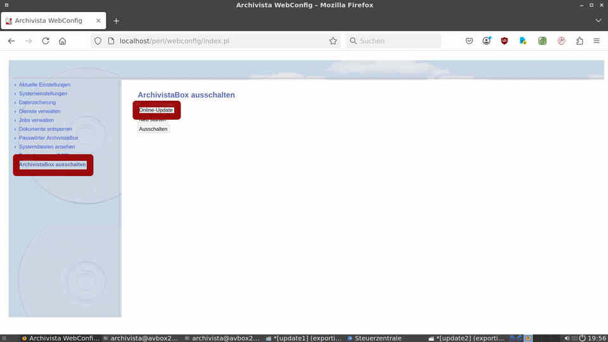Start the Online-Update button

tap(156, 110)
